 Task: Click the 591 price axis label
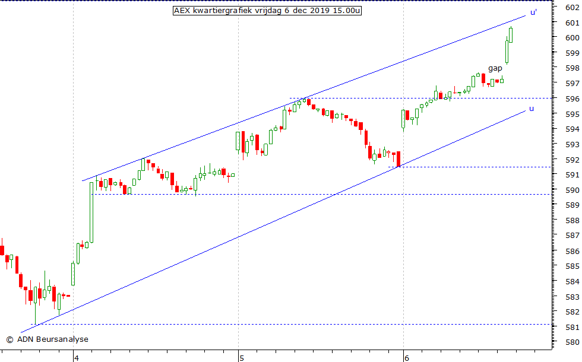pyautogui.click(x=572, y=174)
